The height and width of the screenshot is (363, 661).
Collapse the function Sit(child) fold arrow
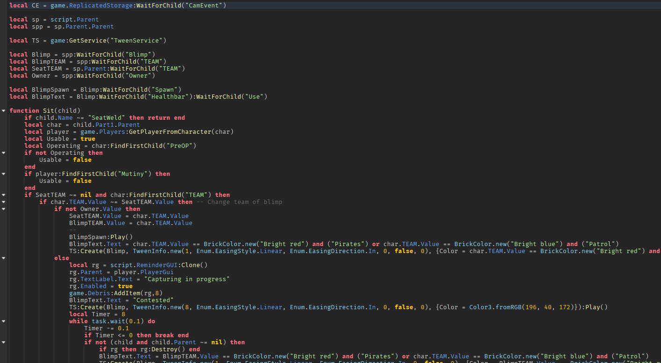pos(4,111)
